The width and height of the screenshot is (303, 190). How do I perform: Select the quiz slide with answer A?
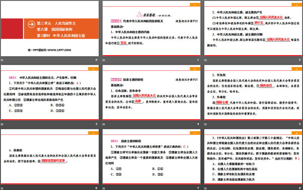point(50,92)
